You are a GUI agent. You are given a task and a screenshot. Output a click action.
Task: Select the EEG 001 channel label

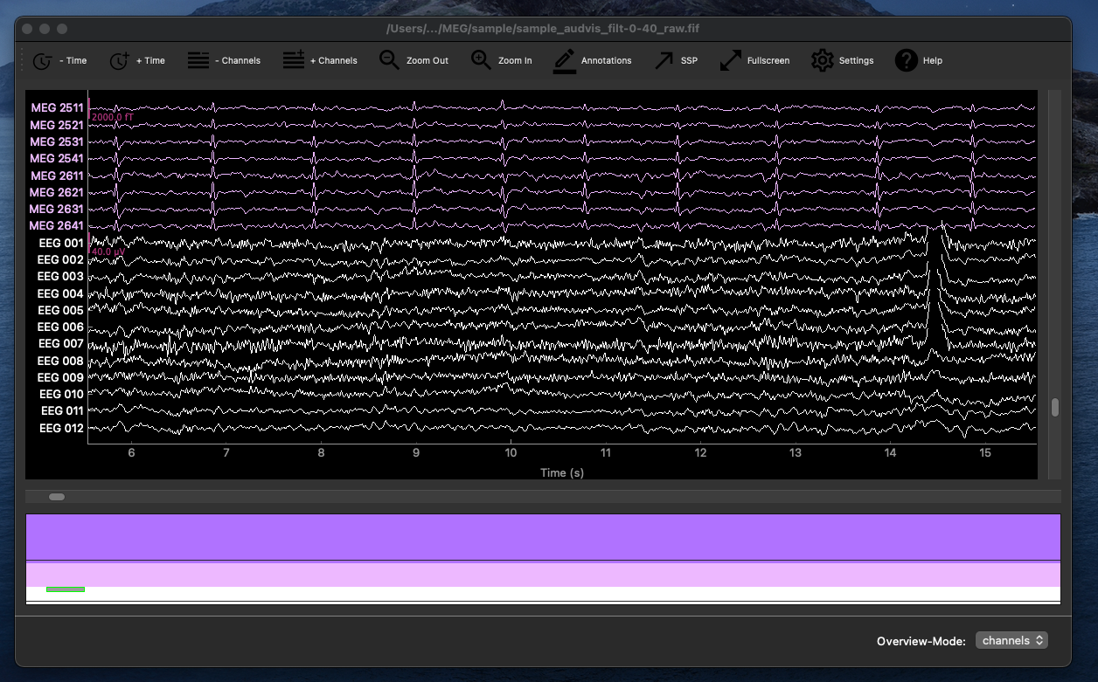(59, 243)
